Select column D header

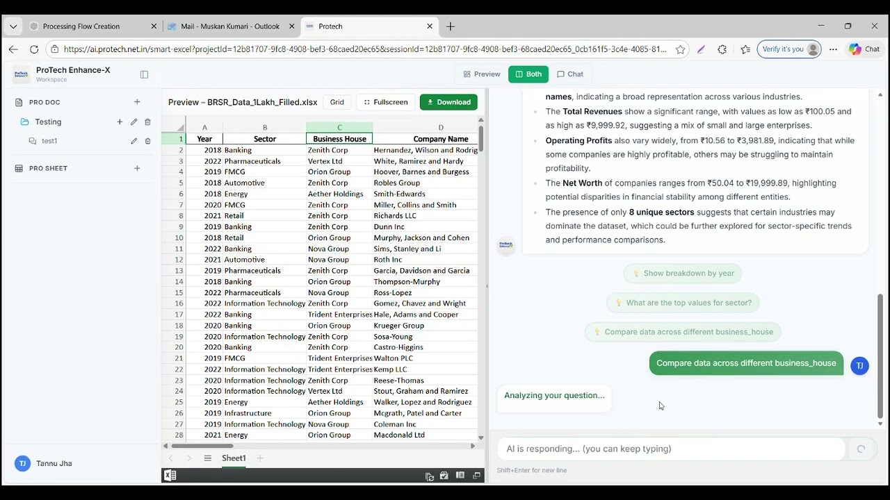coord(441,127)
